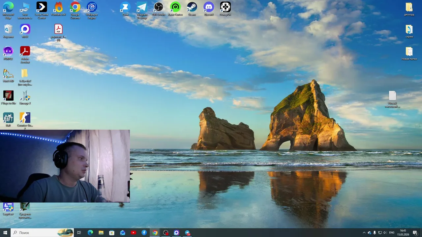Screen dimensions: 422x237
Task: Open the Zona desktop shortcut
Action: 125,9
